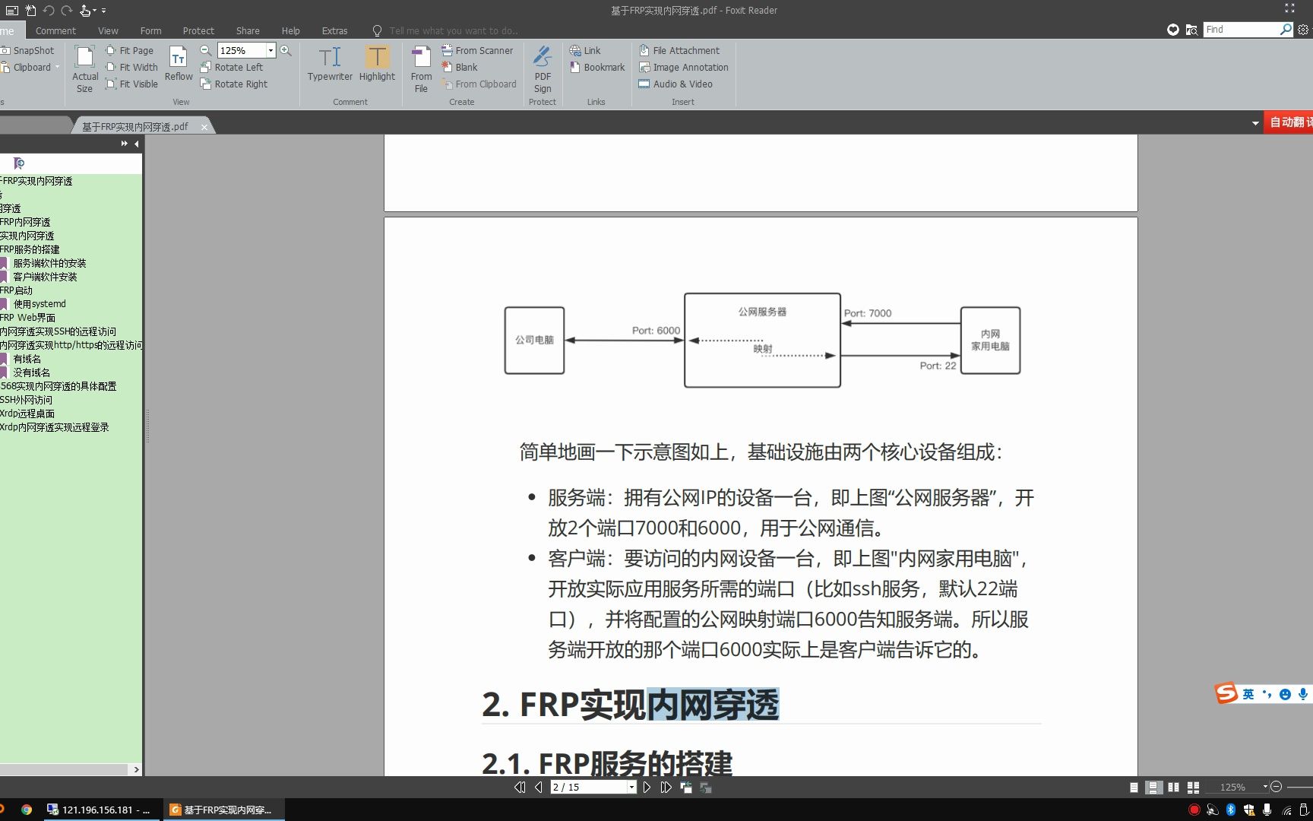Screen dimensions: 1313x821
Task: Click the zoom out minus in status bar
Action: (x=1277, y=787)
